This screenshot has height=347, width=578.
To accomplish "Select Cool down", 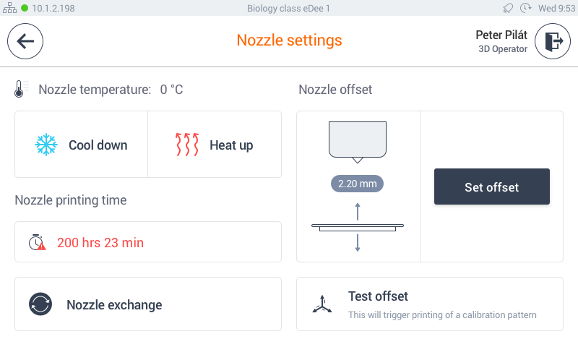I will tap(82, 145).
